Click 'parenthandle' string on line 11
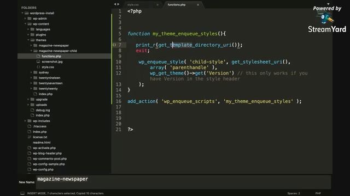The image size is (350, 196). tap(189, 68)
